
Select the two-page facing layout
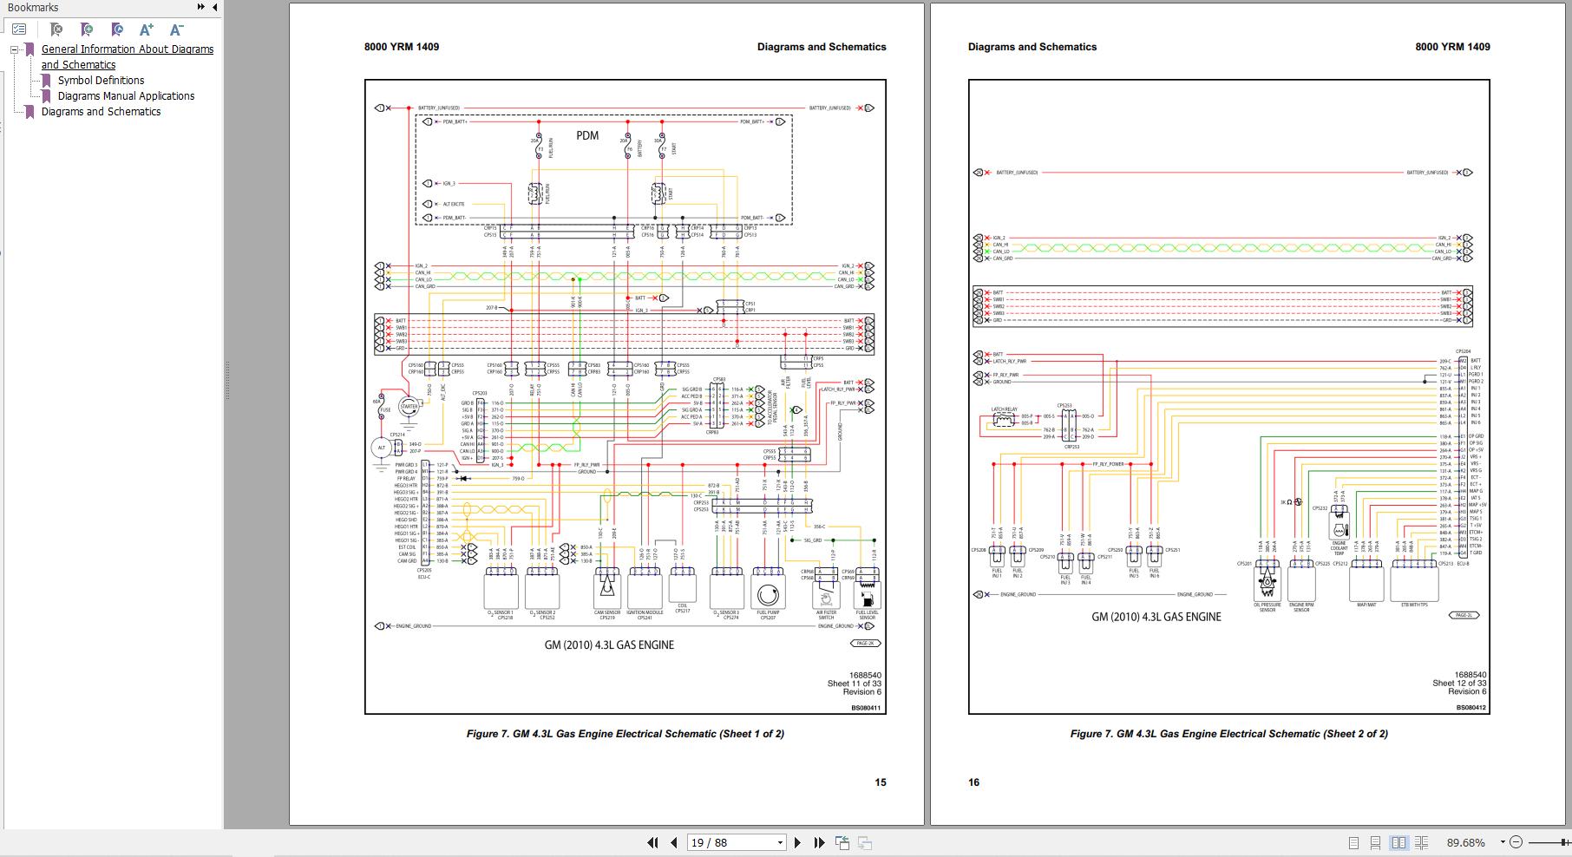point(1398,842)
